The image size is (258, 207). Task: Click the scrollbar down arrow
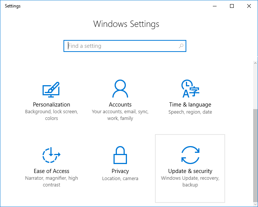tap(255, 204)
